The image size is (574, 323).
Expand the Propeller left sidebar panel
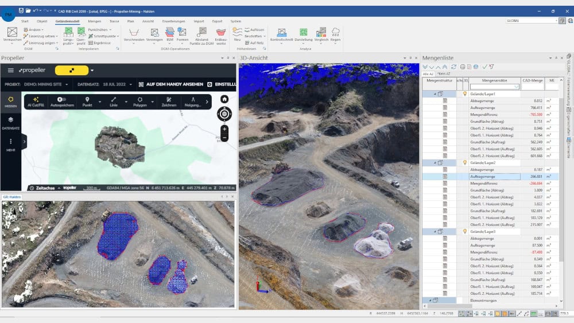(x=24, y=142)
